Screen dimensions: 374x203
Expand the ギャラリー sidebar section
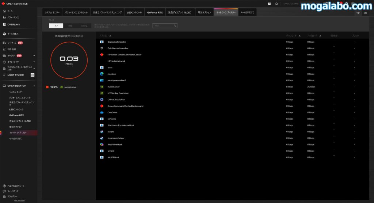click(x=34, y=56)
